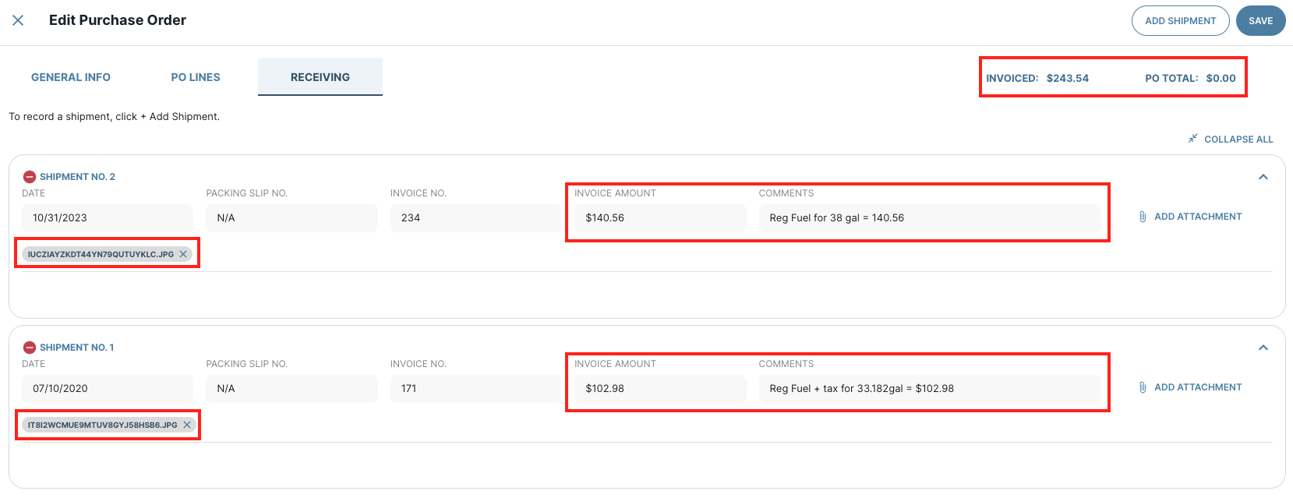
Task: Delete Shipment No. 2 with red minus icon
Action: coord(30,177)
